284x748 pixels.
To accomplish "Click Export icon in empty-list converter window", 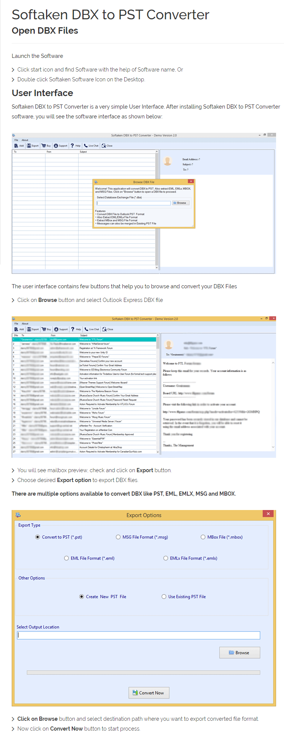I will 29,146.
